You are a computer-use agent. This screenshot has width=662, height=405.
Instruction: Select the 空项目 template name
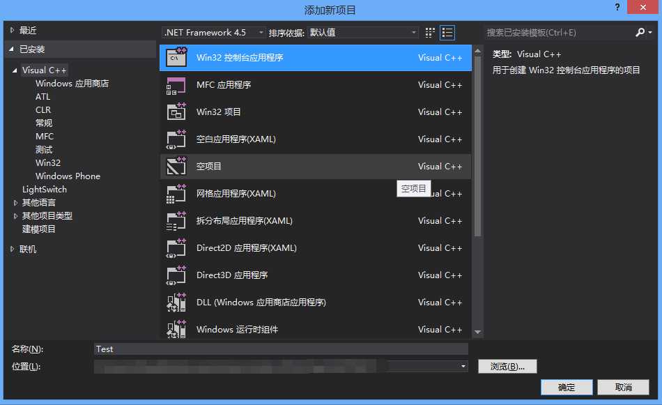[x=208, y=167]
